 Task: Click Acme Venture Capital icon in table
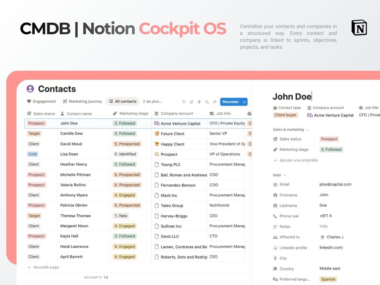(157, 123)
